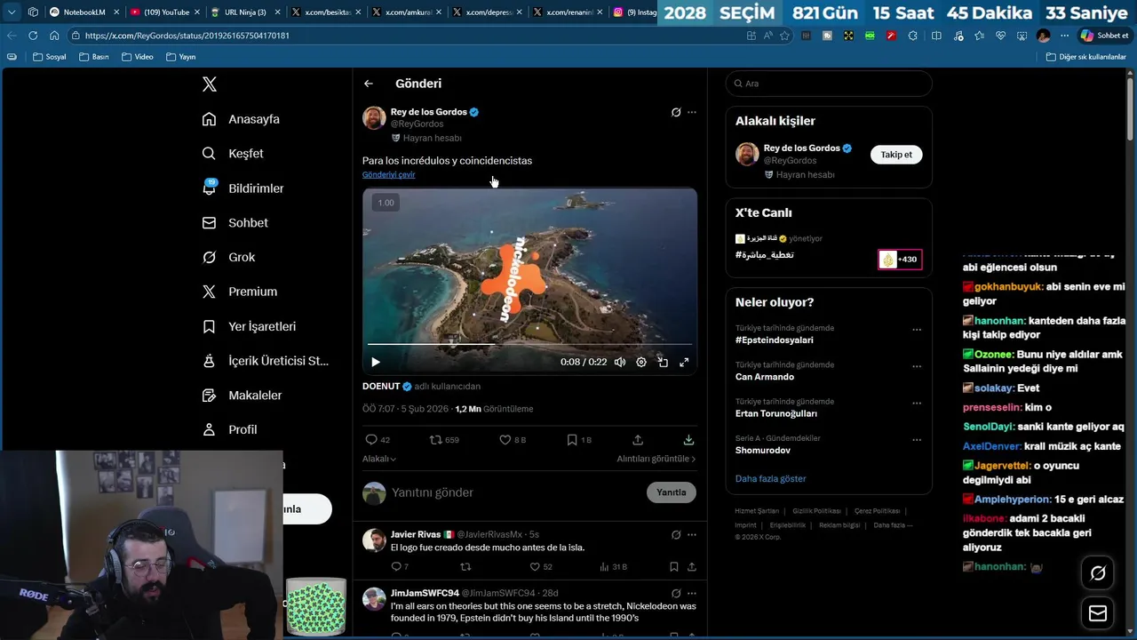Click the back arrow next to Gönderi
The width and height of the screenshot is (1137, 640).
369,84
